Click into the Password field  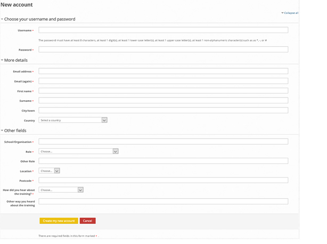(163, 50)
